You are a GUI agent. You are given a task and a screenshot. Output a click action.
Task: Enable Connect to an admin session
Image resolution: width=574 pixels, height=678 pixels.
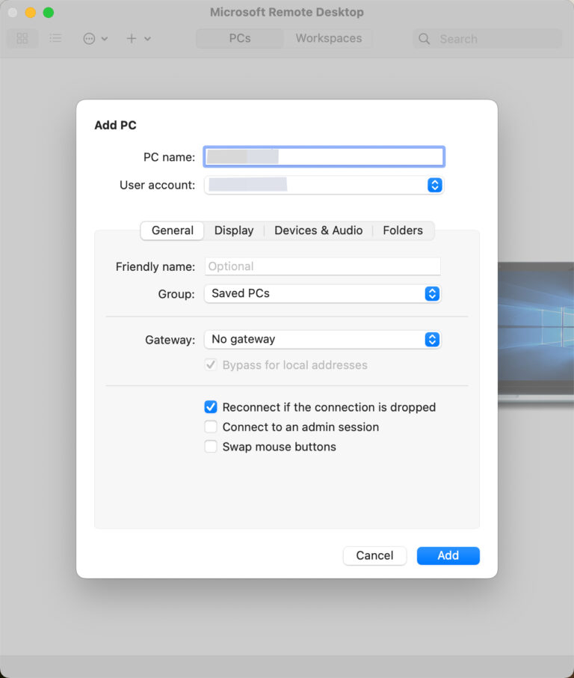211,427
